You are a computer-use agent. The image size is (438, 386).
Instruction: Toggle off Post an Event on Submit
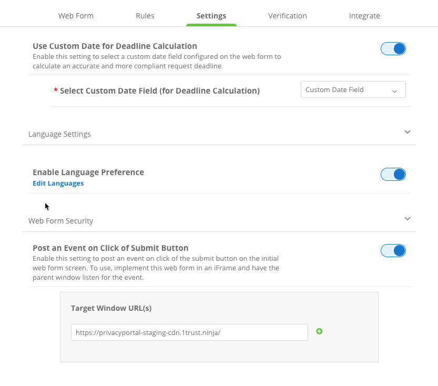pos(393,250)
